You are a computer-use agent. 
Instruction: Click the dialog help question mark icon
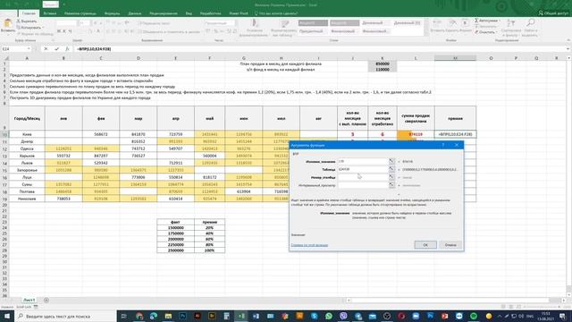click(x=443, y=145)
